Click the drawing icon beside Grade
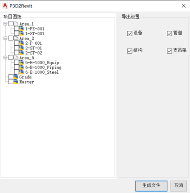 [16, 77]
